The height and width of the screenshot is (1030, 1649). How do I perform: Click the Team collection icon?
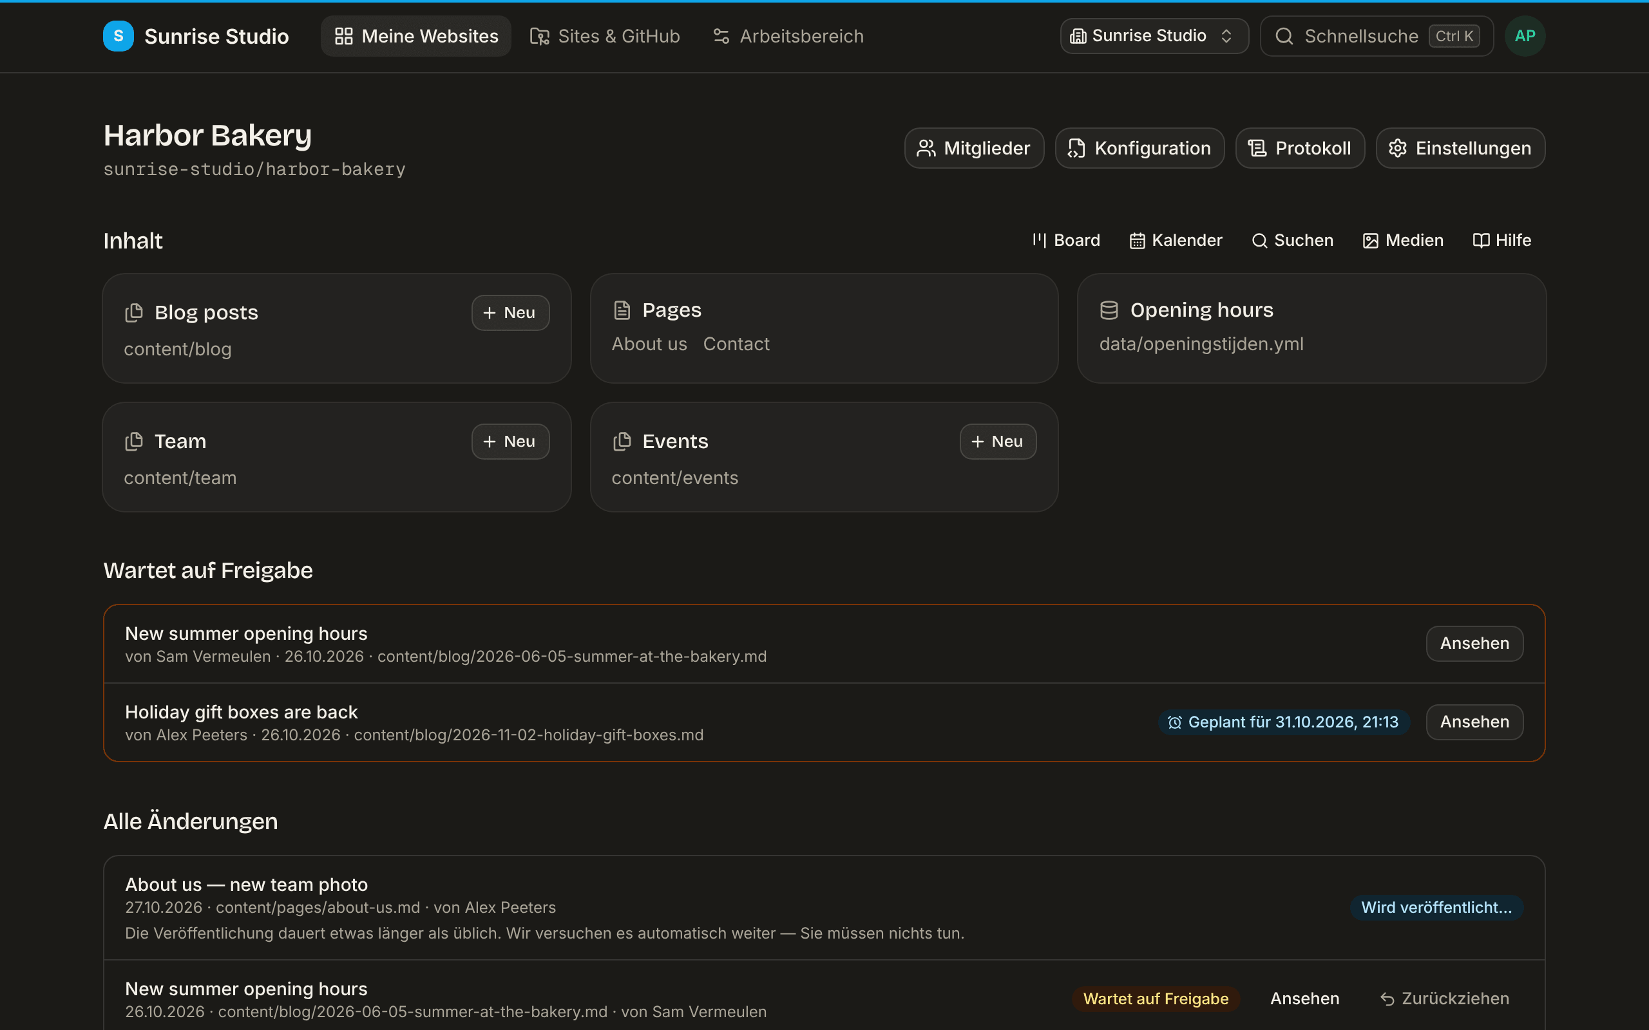coord(134,442)
